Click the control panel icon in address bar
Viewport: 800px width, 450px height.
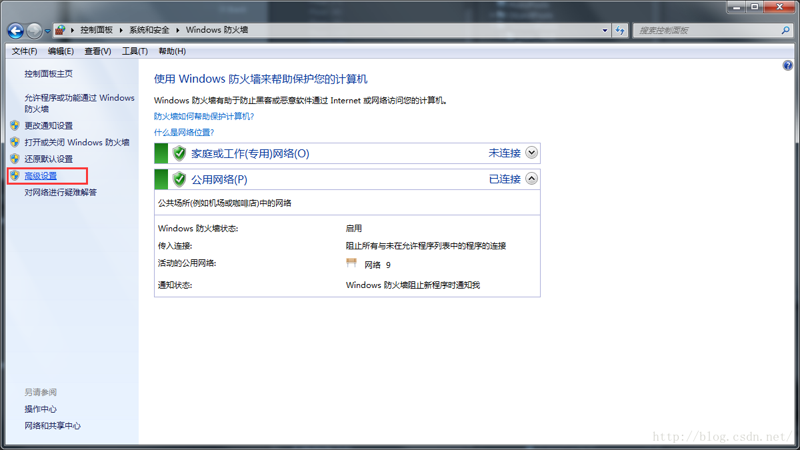pyautogui.click(x=60, y=30)
